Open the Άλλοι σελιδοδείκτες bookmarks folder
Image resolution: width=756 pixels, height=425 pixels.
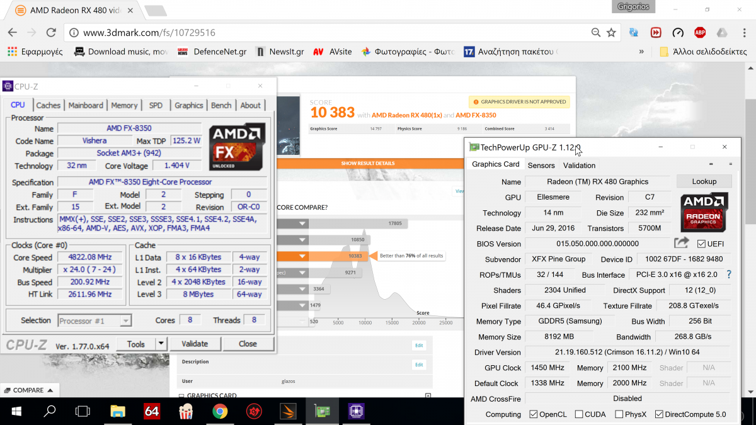click(x=702, y=52)
